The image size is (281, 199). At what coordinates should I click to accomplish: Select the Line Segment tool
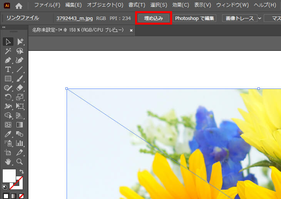click(x=20, y=69)
